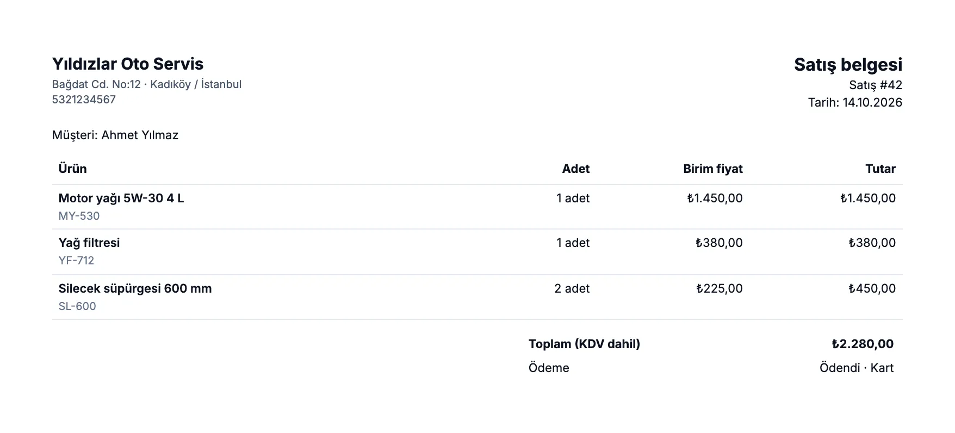Click the Birim fiyat column header
This screenshot has width=955, height=433.
[712, 169]
